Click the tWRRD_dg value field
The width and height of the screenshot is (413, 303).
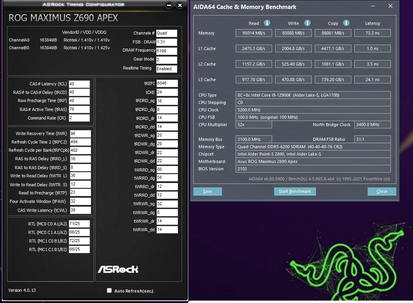(167, 178)
